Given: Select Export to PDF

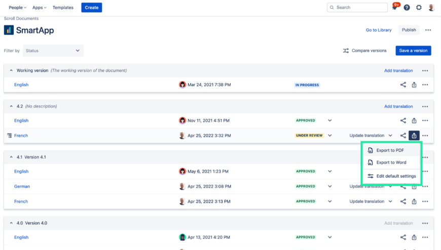Looking at the screenshot, I should pyautogui.click(x=390, y=150).
